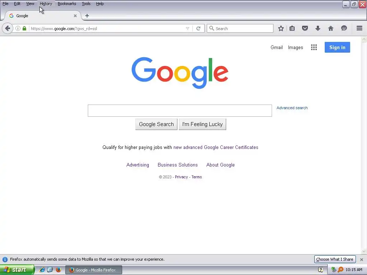This screenshot has width=367, height=275.
Task: Open the File menu
Action: point(5,4)
